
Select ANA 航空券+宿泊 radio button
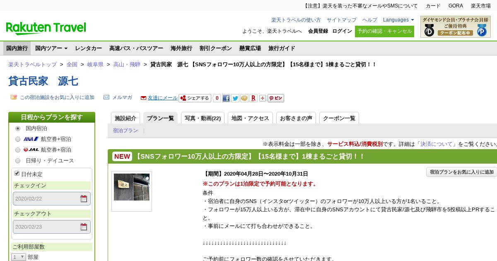(x=18, y=139)
